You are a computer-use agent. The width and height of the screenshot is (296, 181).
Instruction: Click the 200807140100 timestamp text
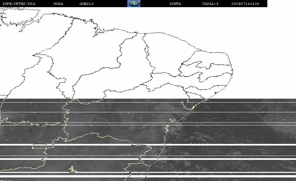[x=245, y=4]
